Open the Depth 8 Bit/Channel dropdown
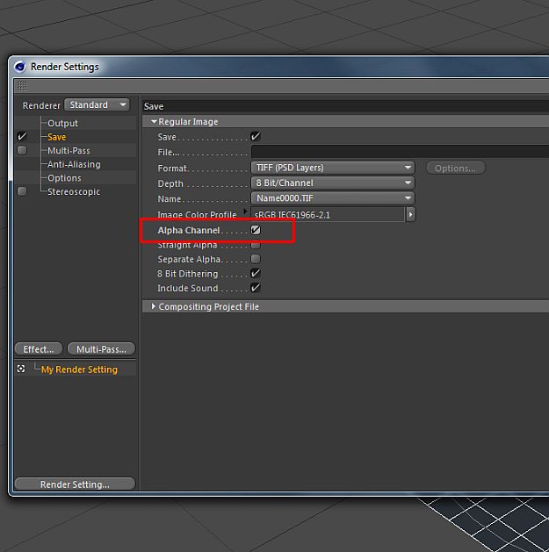Screen dimensions: 549x552 pos(333,183)
